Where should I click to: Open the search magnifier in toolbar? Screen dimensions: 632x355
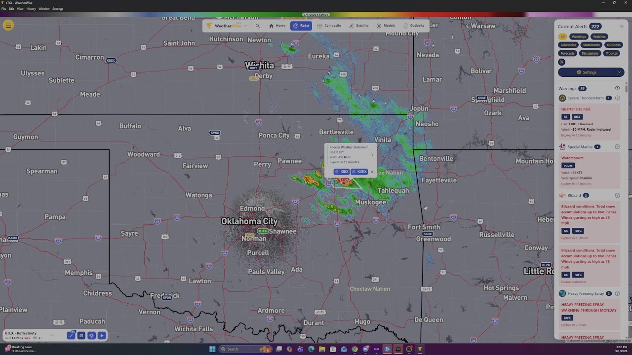258,26
